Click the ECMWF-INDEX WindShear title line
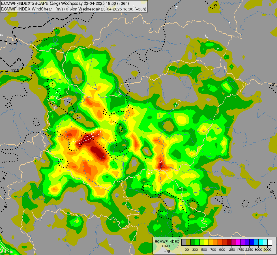 click(74, 9)
